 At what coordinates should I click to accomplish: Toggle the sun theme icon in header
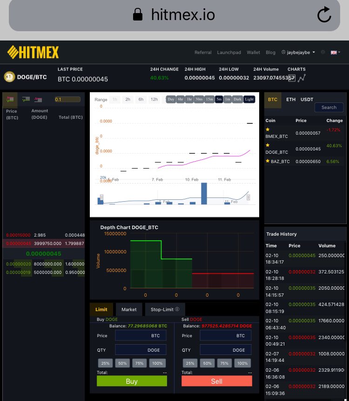[x=323, y=52]
